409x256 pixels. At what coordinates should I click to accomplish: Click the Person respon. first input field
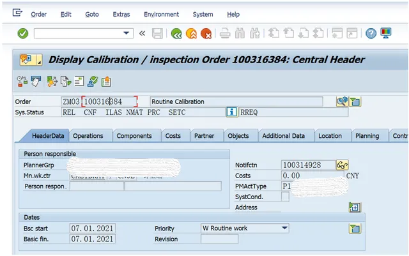point(96,186)
